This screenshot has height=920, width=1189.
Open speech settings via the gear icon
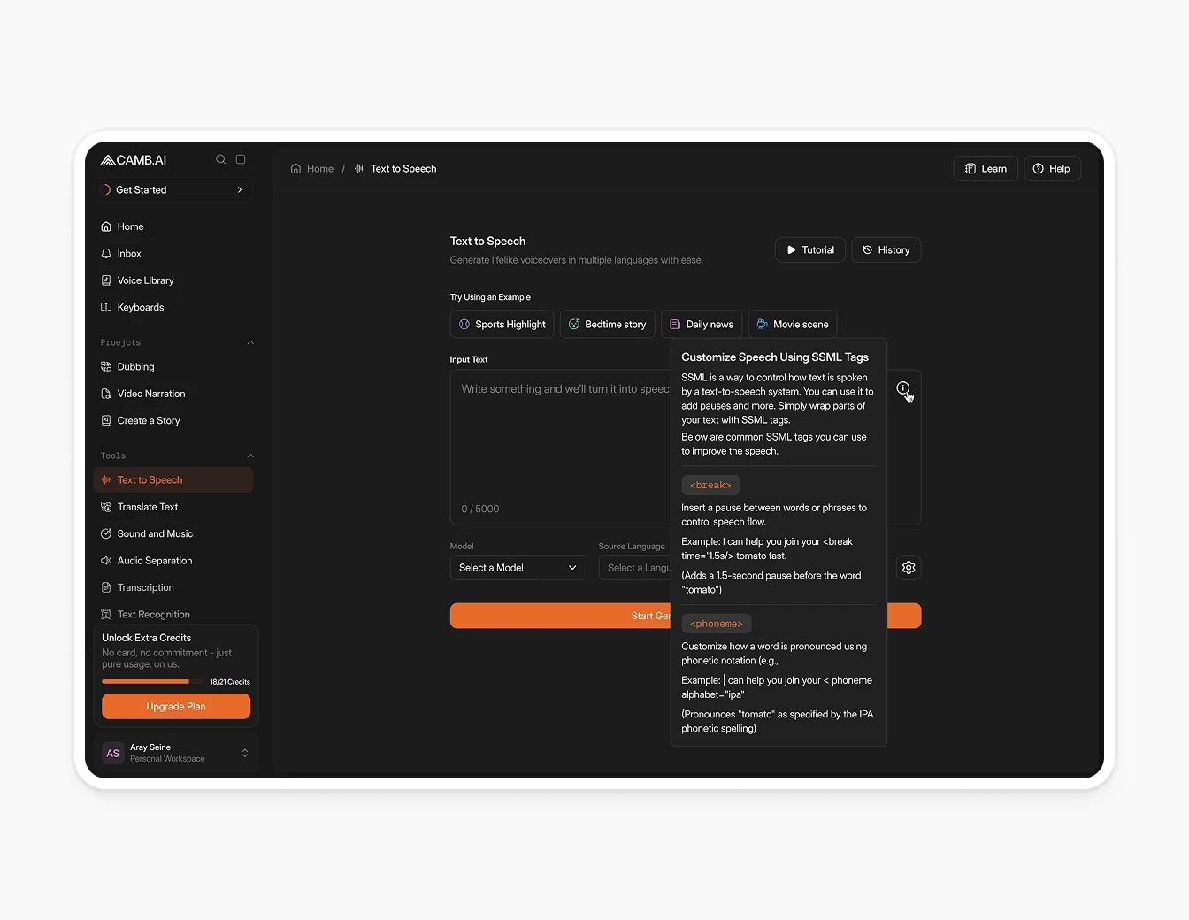pyautogui.click(x=908, y=567)
